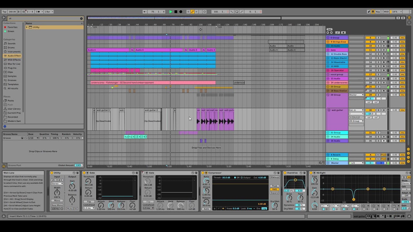Toggle the metronome icon
The height and width of the screenshot is (232, 413).
click(x=39, y=12)
